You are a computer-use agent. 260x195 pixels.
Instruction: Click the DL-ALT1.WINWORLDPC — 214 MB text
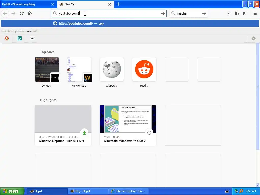tap(58, 137)
